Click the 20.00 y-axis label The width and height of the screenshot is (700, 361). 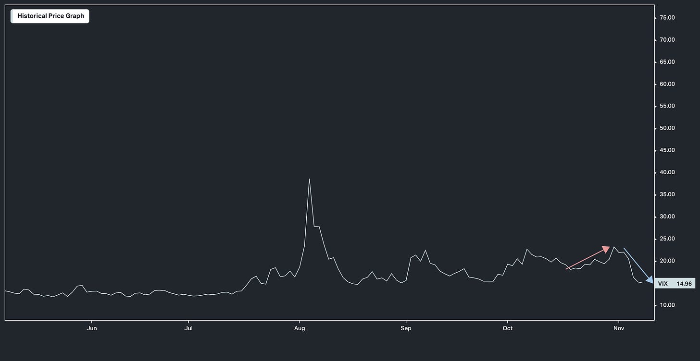[x=667, y=261]
